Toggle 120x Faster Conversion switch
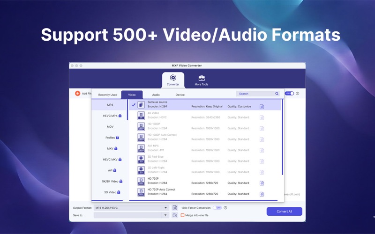 (217, 208)
